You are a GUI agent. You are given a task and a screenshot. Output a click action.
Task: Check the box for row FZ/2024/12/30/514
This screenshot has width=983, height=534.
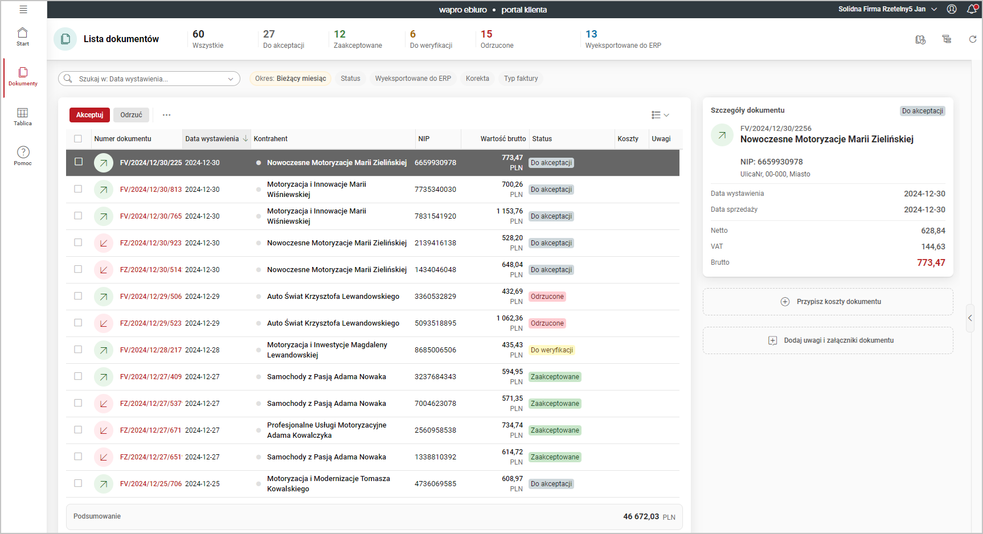[x=78, y=269]
